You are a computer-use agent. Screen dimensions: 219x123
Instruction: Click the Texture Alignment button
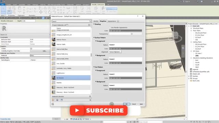115,52
